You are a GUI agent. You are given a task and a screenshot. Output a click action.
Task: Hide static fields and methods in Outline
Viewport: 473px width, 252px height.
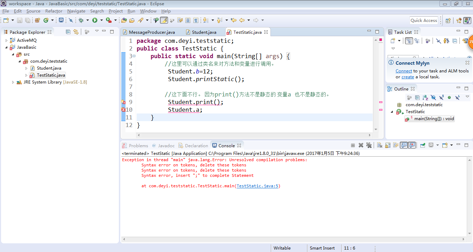tap(441, 97)
